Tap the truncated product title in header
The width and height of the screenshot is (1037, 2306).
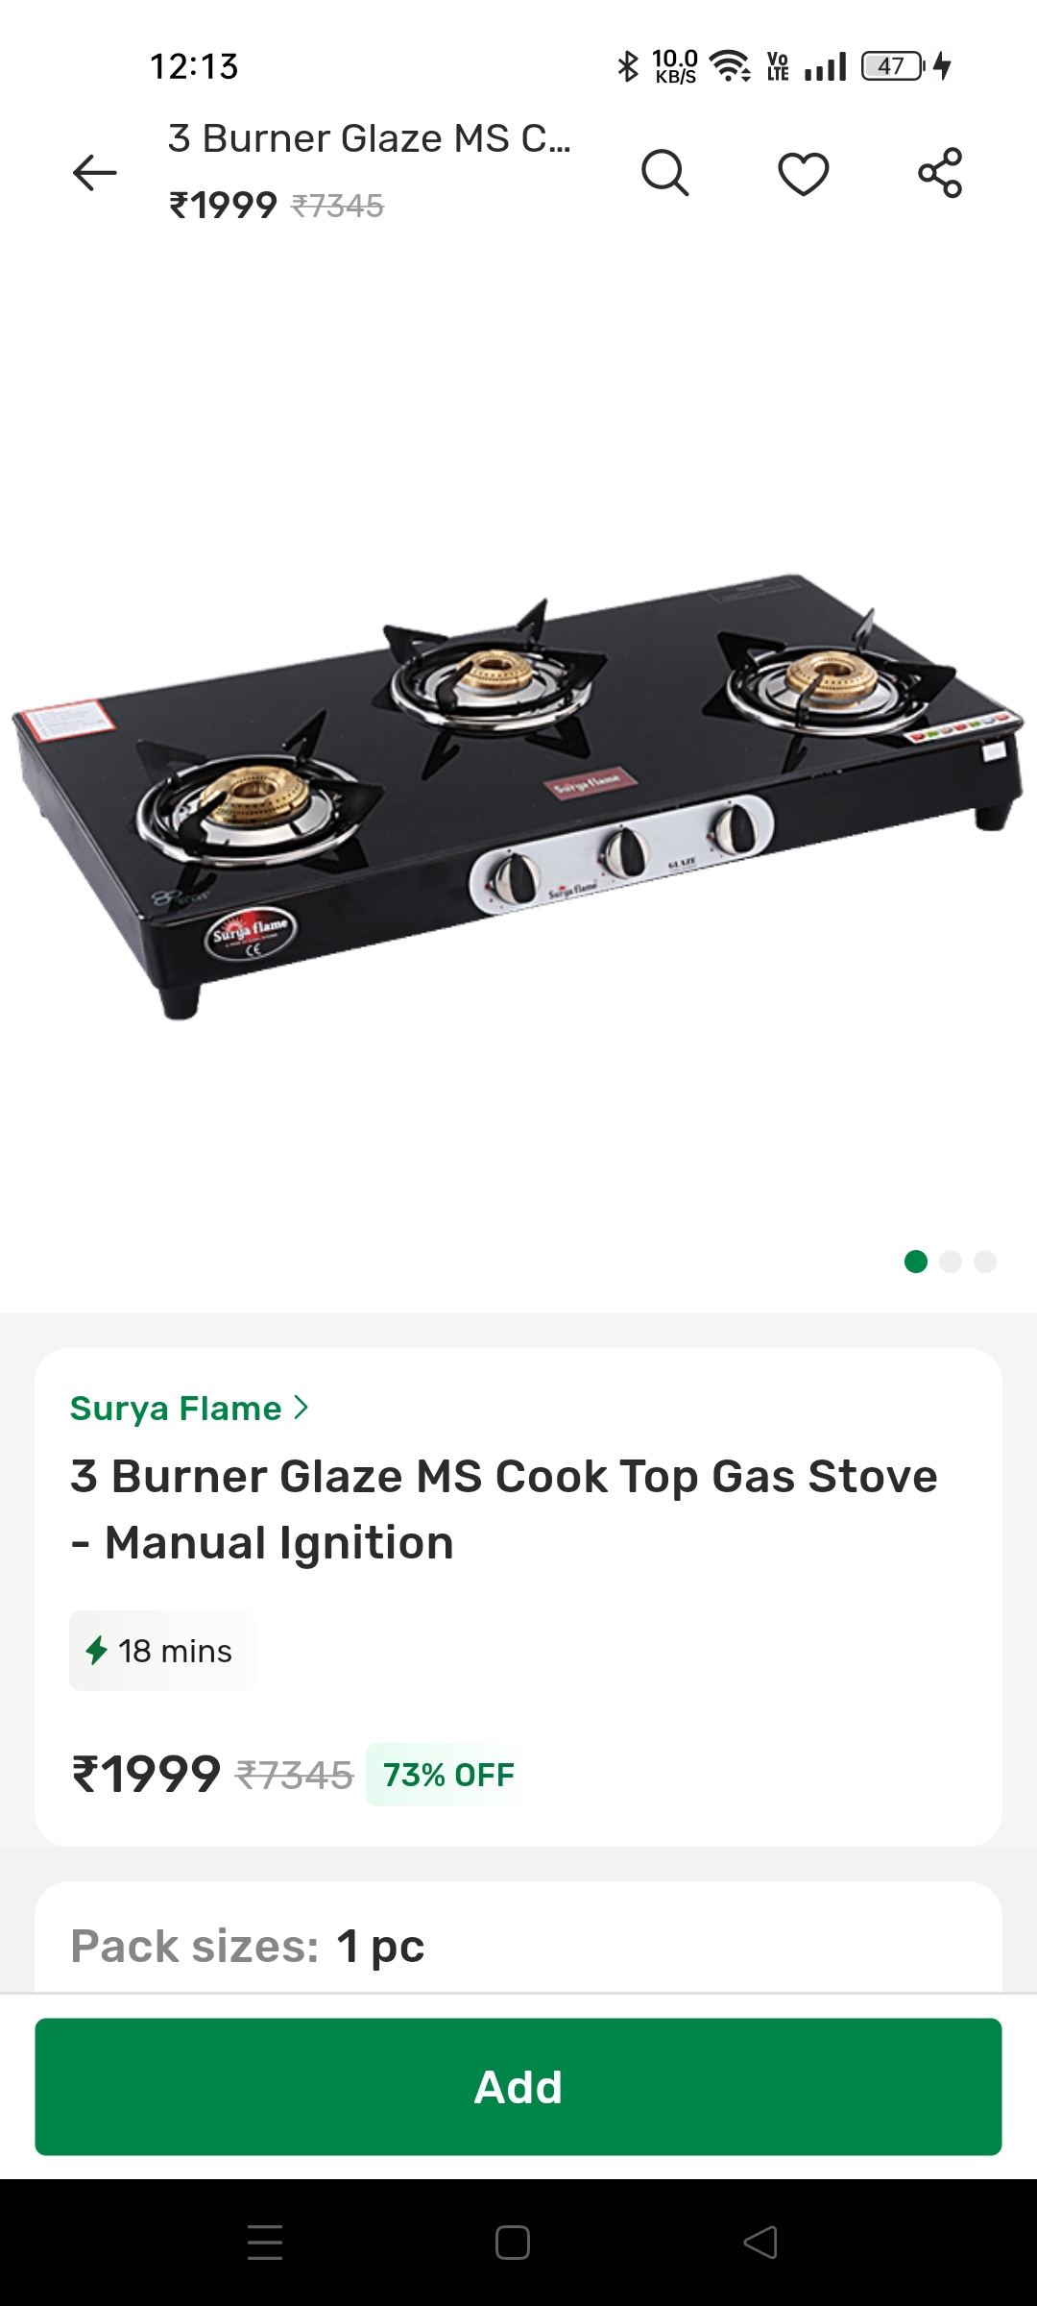(370, 139)
